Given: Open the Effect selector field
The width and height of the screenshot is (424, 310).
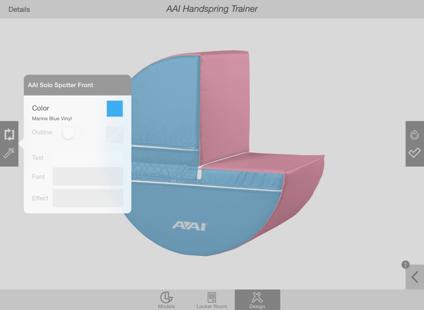Looking at the screenshot, I should (x=88, y=198).
